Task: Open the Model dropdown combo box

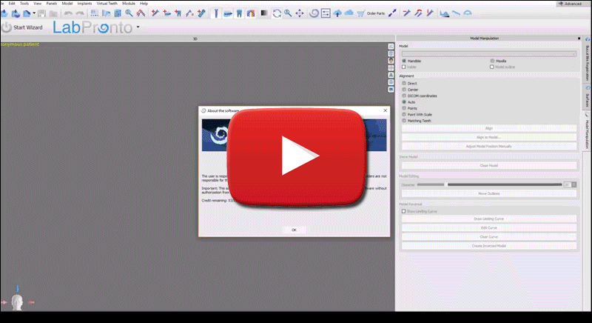Action: 489,53
